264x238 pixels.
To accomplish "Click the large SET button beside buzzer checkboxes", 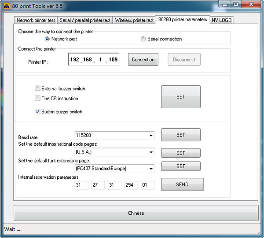I will tap(181, 97).
